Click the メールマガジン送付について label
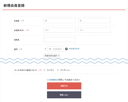The height and width of the screenshot is (102, 128). point(25,70)
